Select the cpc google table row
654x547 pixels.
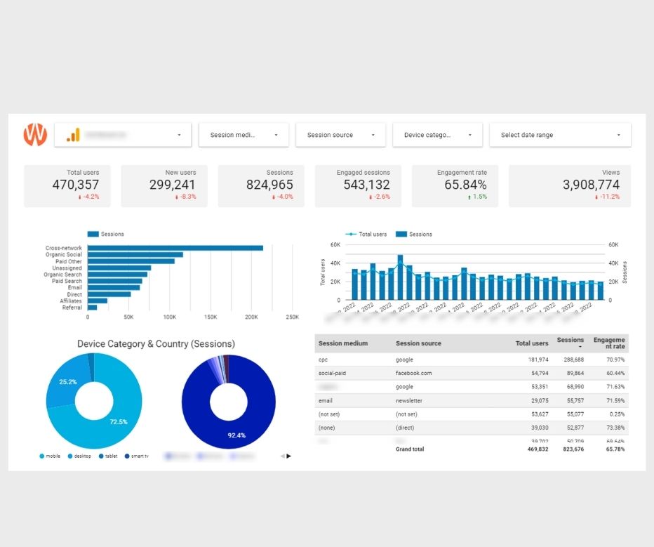point(470,360)
